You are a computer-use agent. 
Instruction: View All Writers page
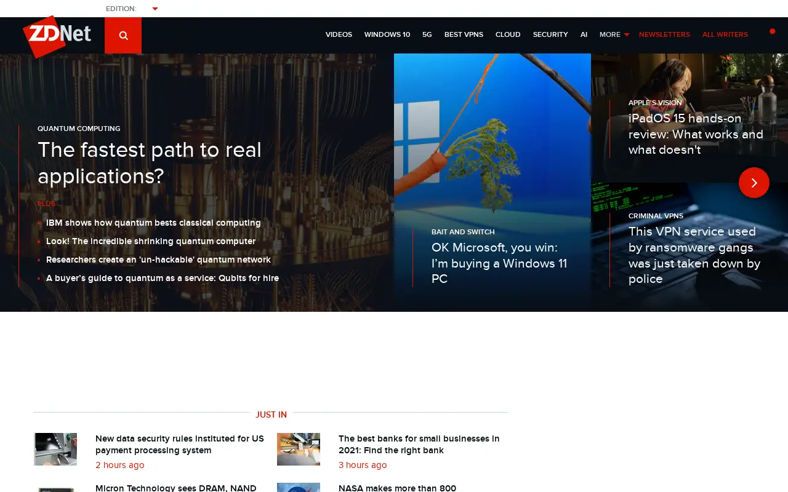click(725, 34)
